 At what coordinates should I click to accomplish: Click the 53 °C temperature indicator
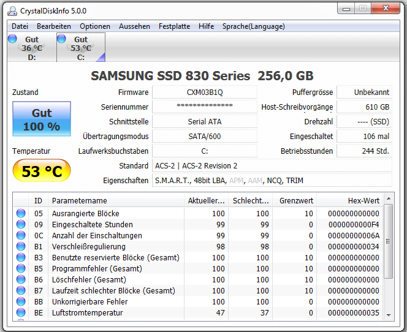coord(42,170)
